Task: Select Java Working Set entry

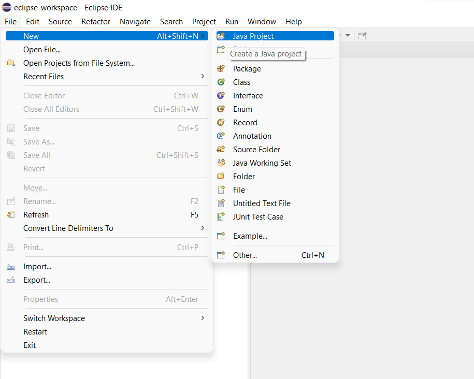Action: pos(276,163)
